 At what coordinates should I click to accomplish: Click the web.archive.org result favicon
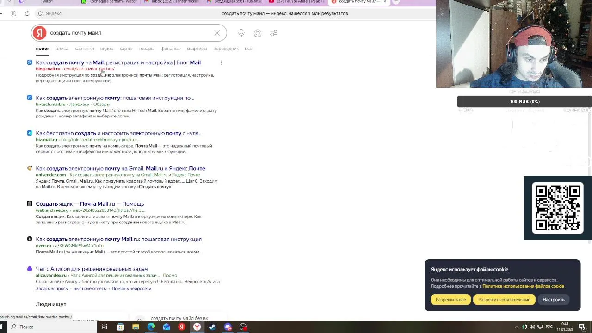(30, 203)
